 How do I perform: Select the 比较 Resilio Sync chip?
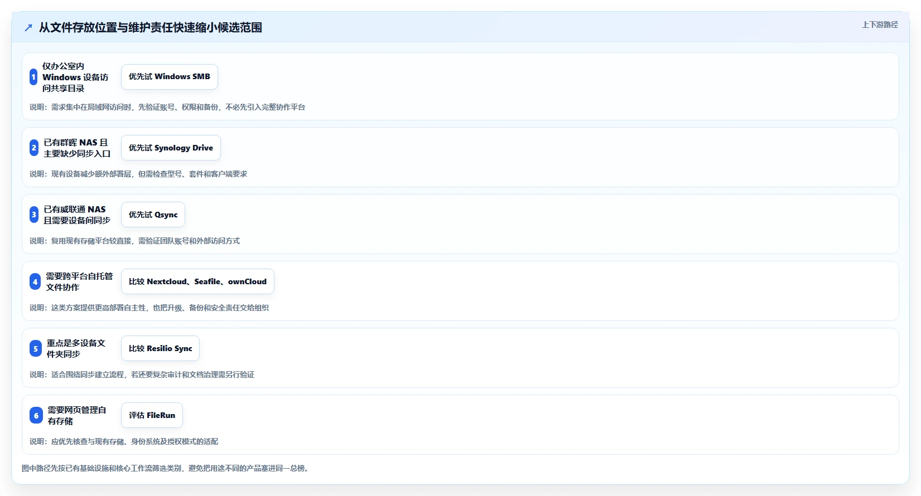(x=160, y=348)
